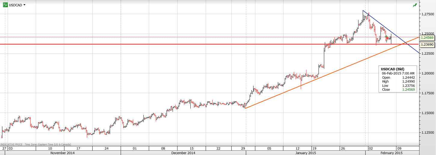This screenshot has width=436, height=155.
Task: Click the 1.23690 price level tag
Action: pos(427,44)
